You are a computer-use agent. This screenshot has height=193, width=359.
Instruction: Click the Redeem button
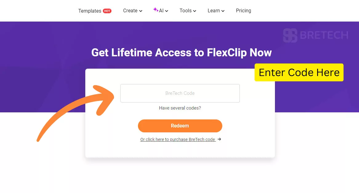click(x=180, y=126)
